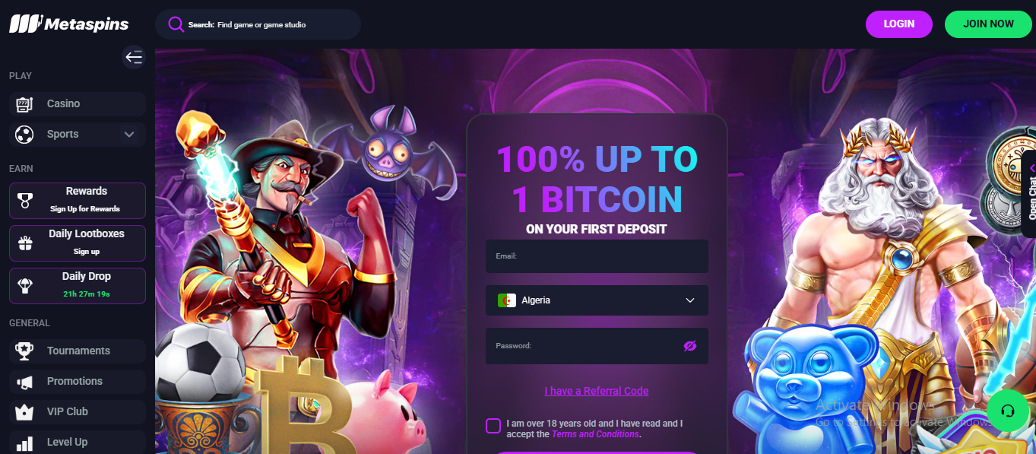1036x454 pixels.
Task: Click the search magnifier icon
Action: [x=176, y=24]
